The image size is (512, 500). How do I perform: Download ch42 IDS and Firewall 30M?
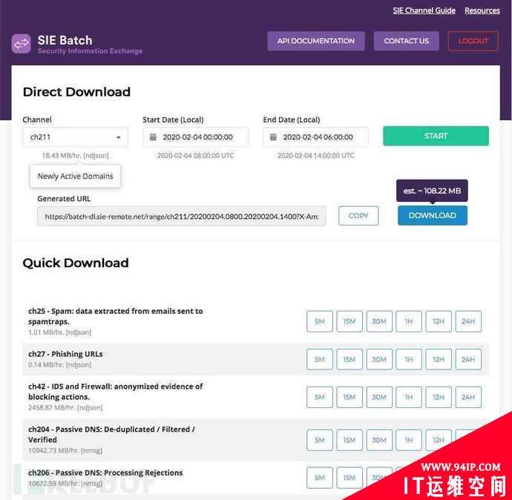379,397
